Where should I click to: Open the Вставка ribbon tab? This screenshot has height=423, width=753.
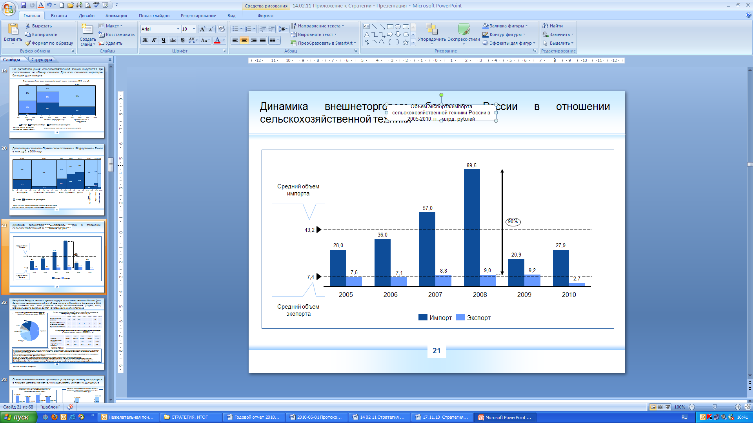(x=59, y=16)
